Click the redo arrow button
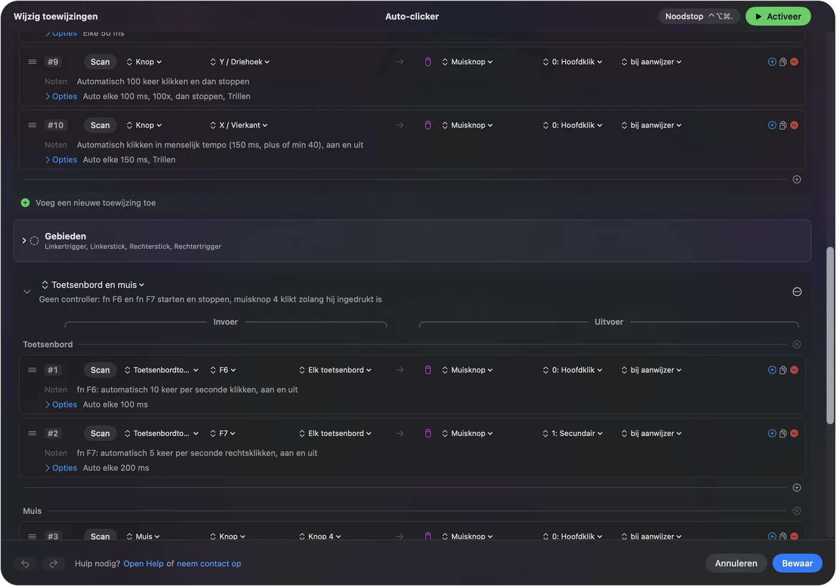This screenshot has width=836, height=586. tap(53, 564)
